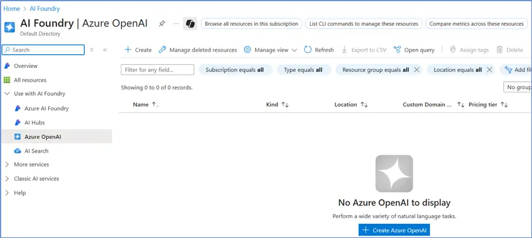Focus the Filter for any field box
Image resolution: width=532 pixels, height=238 pixels.
pyautogui.click(x=157, y=70)
